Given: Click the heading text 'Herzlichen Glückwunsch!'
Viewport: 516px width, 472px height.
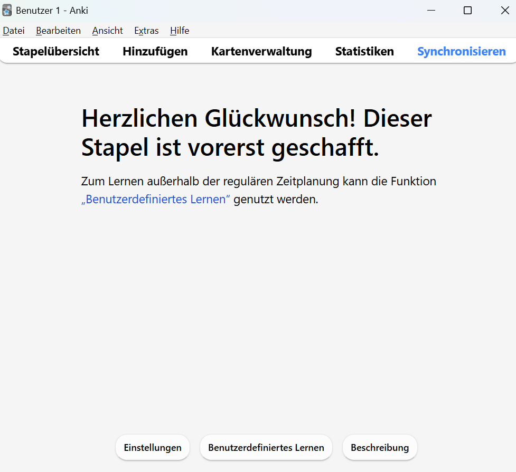Looking at the screenshot, I should [x=219, y=118].
